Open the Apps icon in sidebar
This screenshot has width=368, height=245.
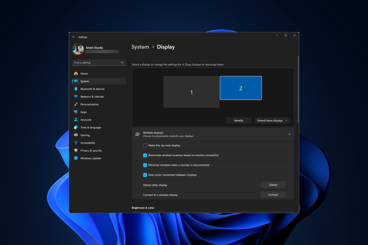76,112
